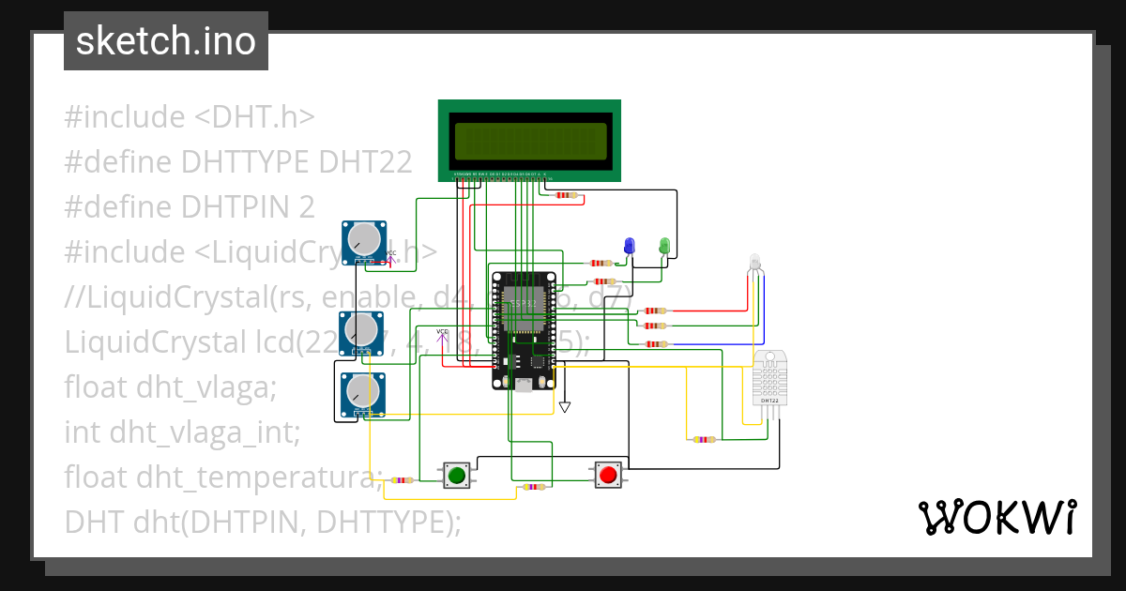Image resolution: width=1126 pixels, height=591 pixels.
Task: Click the blue LED component
Action: pos(629,246)
